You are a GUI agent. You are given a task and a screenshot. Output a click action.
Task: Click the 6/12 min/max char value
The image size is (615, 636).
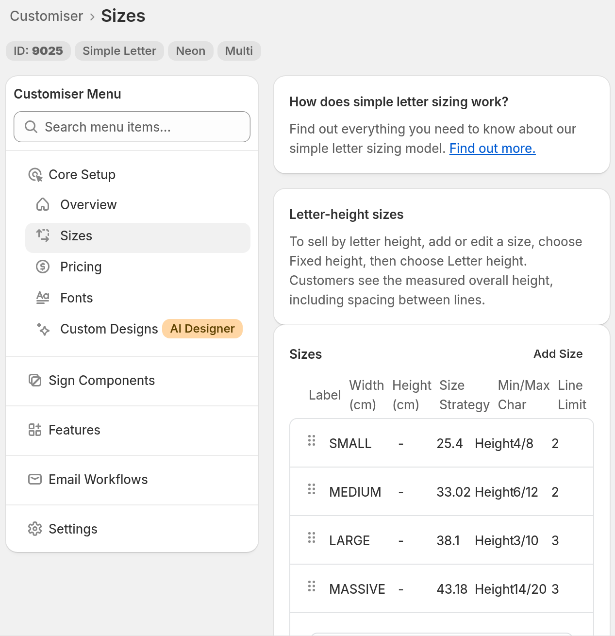pyautogui.click(x=526, y=492)
